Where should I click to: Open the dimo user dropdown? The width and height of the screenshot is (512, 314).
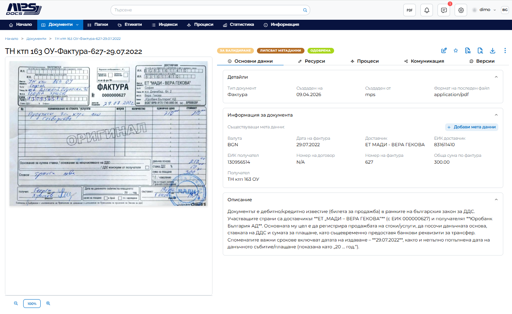[484, 10]
